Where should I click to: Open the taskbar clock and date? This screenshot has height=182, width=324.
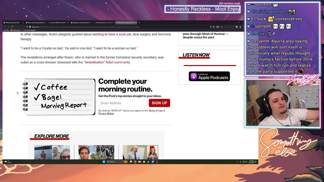tap(251, 162)
